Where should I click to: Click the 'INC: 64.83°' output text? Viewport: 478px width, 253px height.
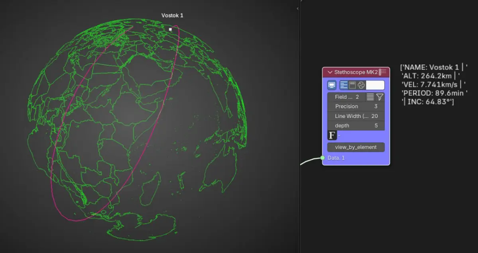point(429,102)
